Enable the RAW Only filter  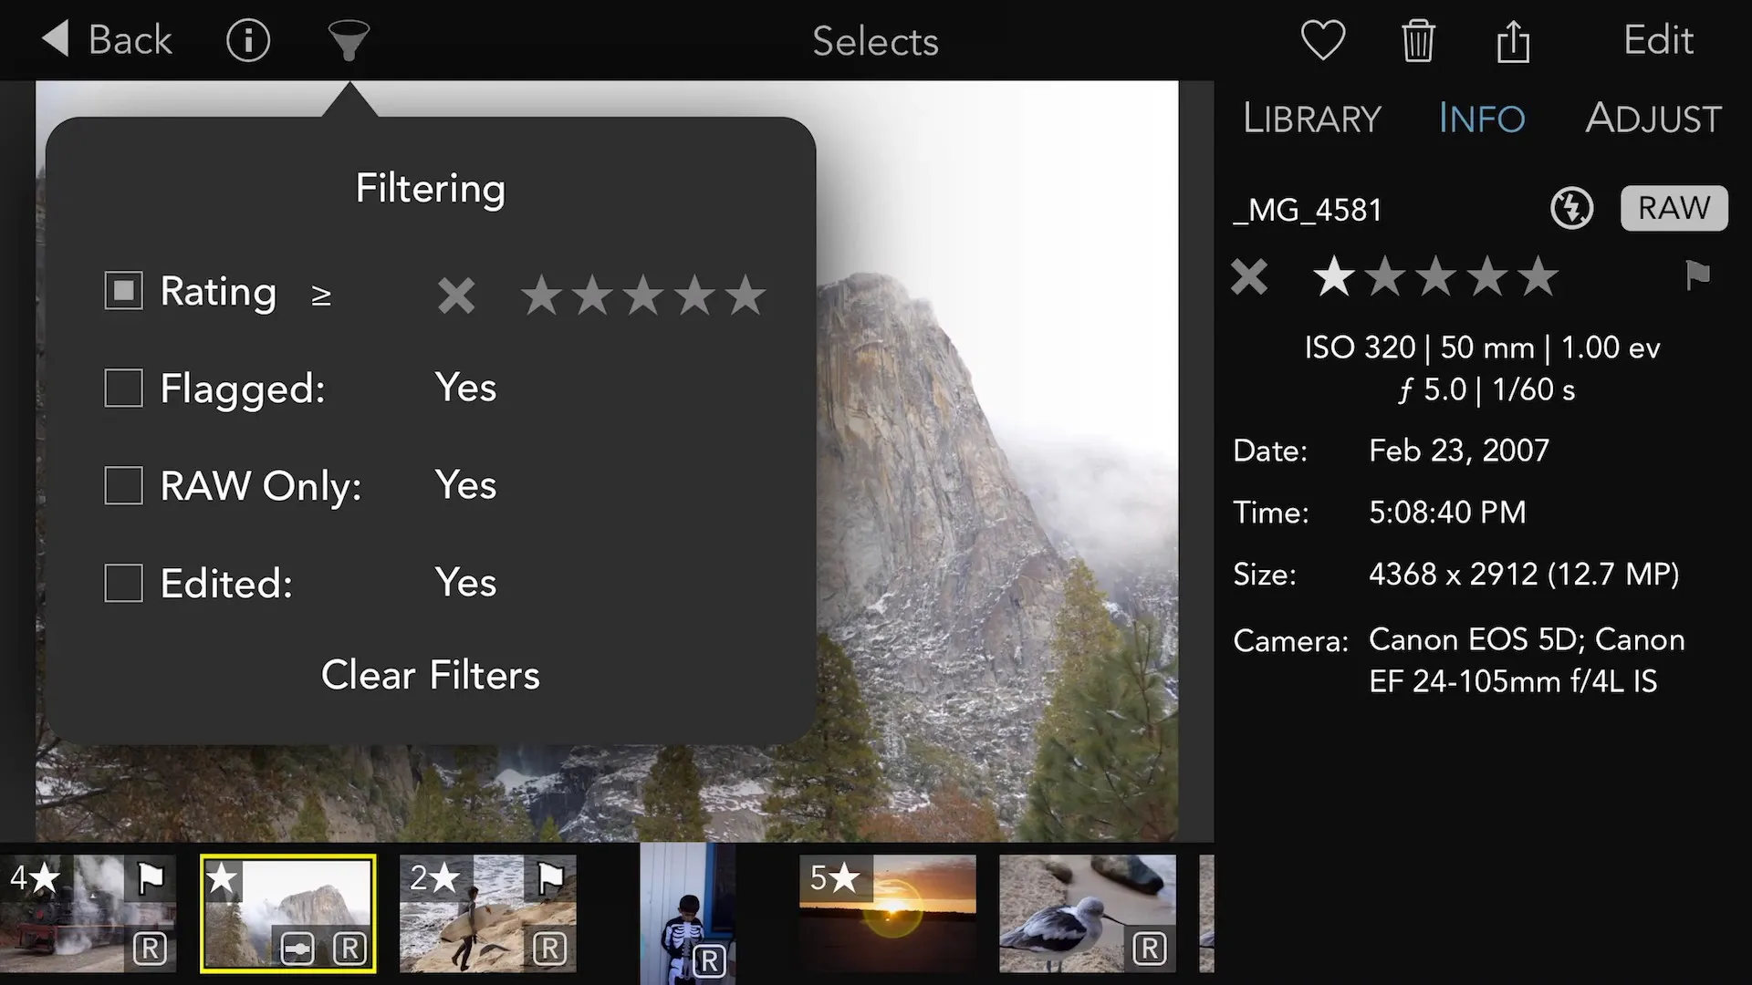123,485
